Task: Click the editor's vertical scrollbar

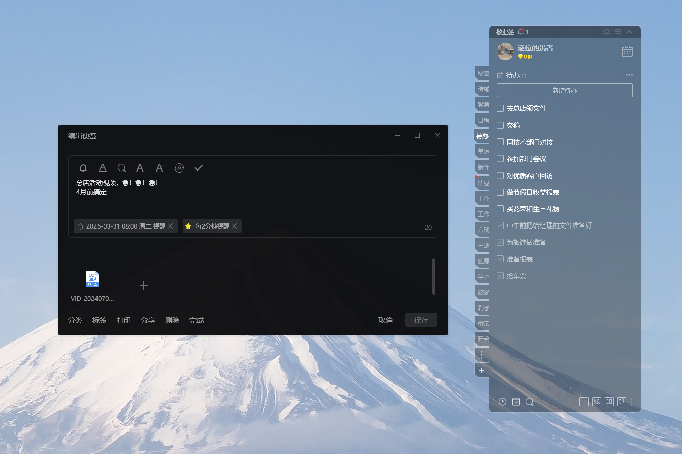Action: 433,276
